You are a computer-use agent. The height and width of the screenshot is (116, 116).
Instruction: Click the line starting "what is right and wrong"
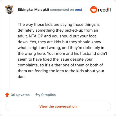pyautogui.click(x=61, y=48)
